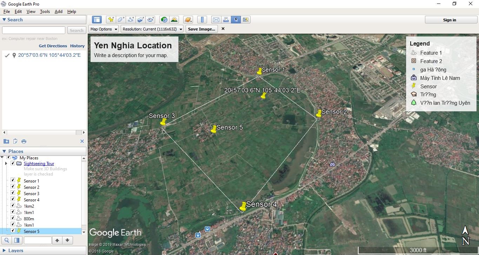Click the Print icon in the toolbar
This screenshot has width=479, height=255.
(x=226, y=20)
